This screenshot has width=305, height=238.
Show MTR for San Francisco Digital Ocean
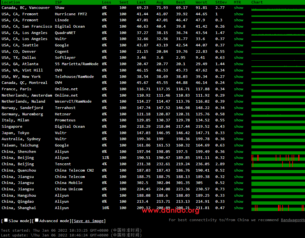(238, 26)
